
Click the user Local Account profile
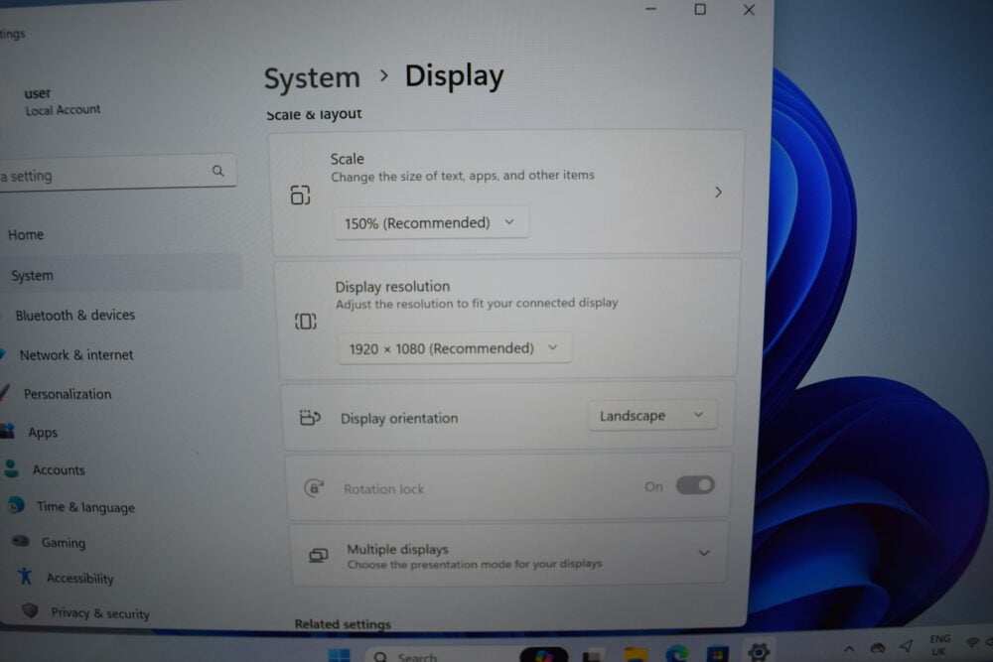62,102
